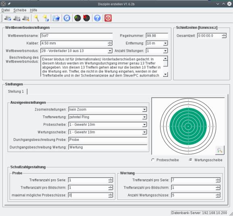Screen dimensions: 233x216
Task: Open the Datei menu
Action: coord(6,10)
